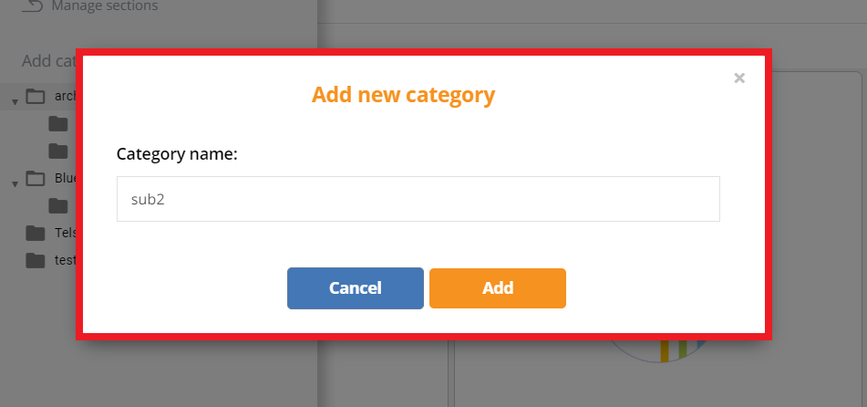
Task: Click the Manage sections back arrow icon
Action: (32, 6)
